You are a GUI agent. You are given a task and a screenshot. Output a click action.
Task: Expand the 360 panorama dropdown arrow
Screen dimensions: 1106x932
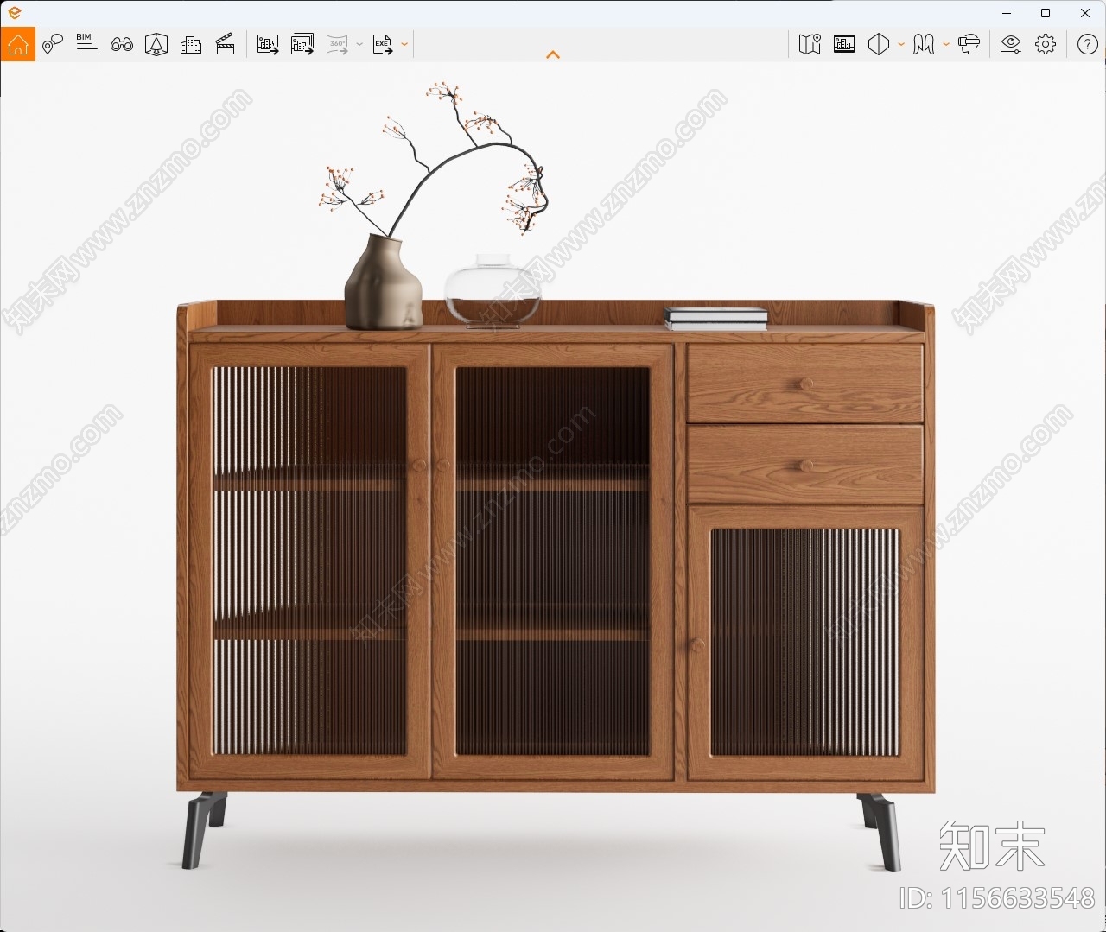point(359,44)
